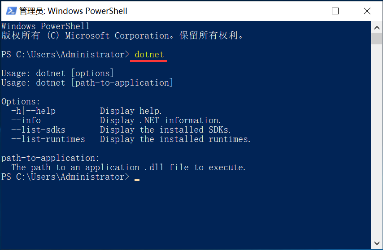Minimize the PowerShell window
This screenshot has width=383, height=250.
point(304,11)
